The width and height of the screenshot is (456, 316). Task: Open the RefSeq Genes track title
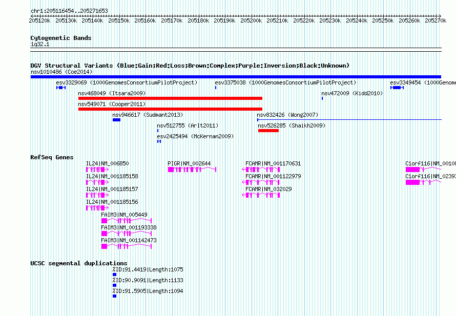click(52, 157)
